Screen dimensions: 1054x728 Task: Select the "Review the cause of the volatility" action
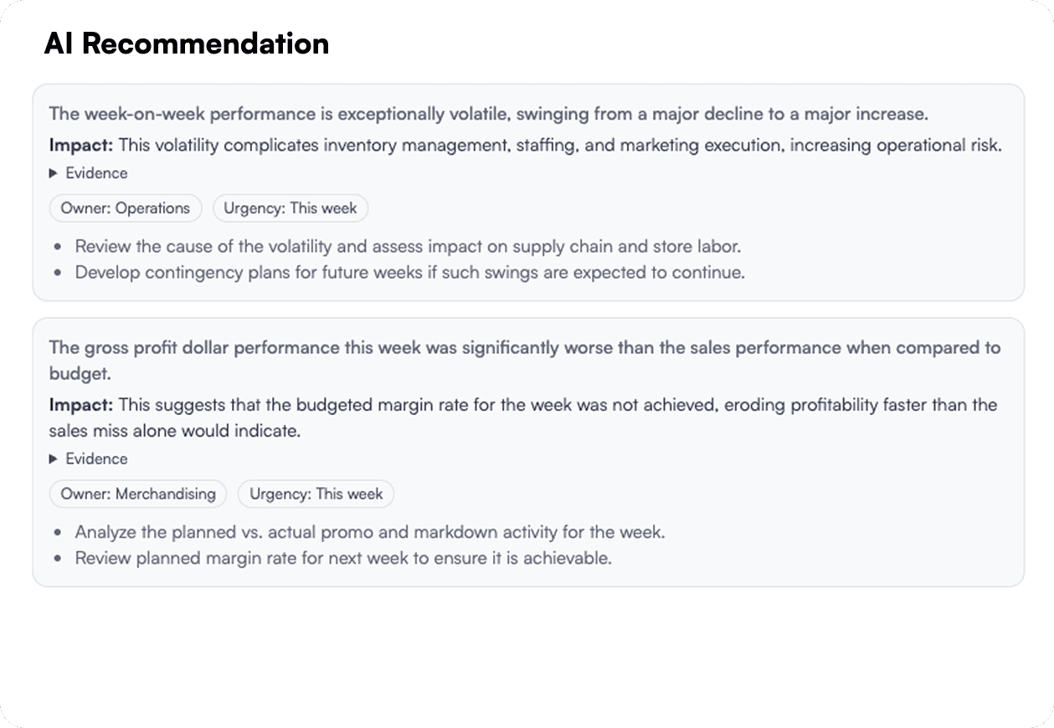pos(408,247)
